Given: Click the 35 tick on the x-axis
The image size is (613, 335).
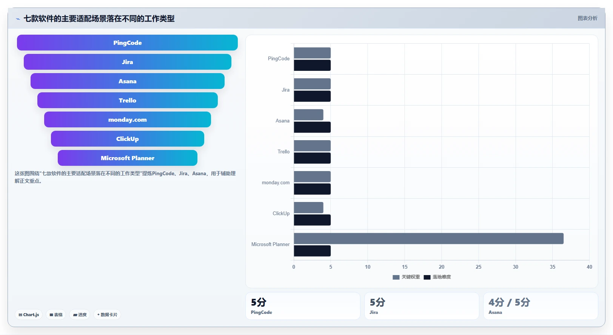Looking at the screenshot, I should pyautogui.click(x=553, y=267).
